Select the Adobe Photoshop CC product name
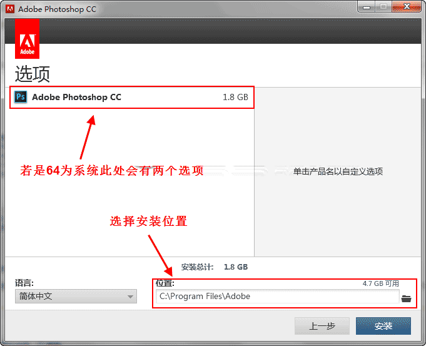Viewport: 426px width, 346px height. 76,97
